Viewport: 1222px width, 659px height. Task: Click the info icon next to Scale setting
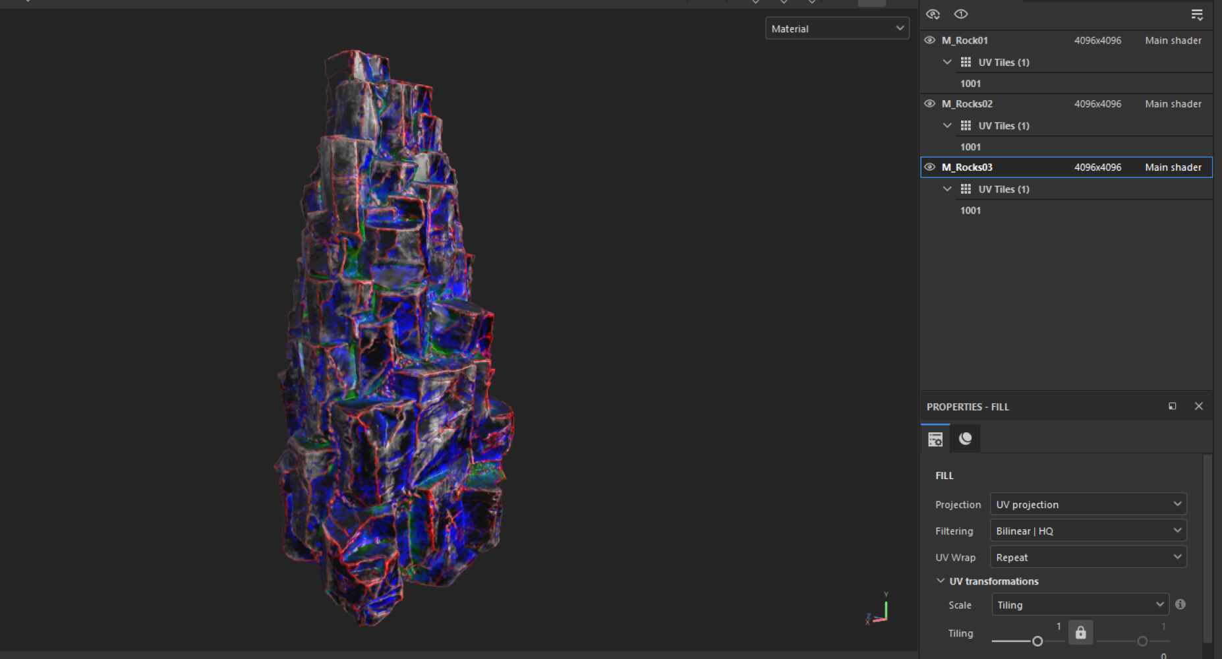(x=1180, y=604)
